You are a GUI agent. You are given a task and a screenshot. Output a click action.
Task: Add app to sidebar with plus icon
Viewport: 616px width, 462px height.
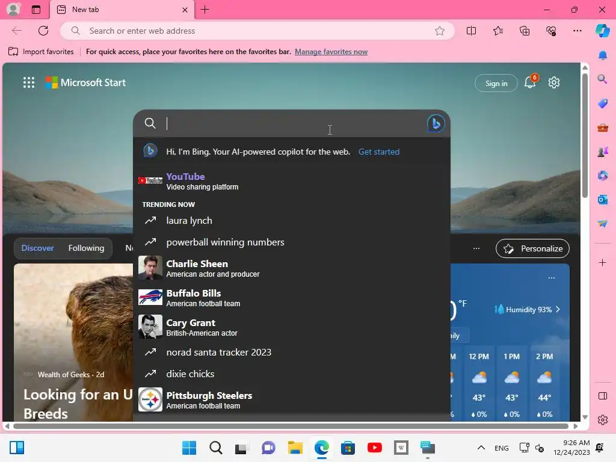coord(603,262)
